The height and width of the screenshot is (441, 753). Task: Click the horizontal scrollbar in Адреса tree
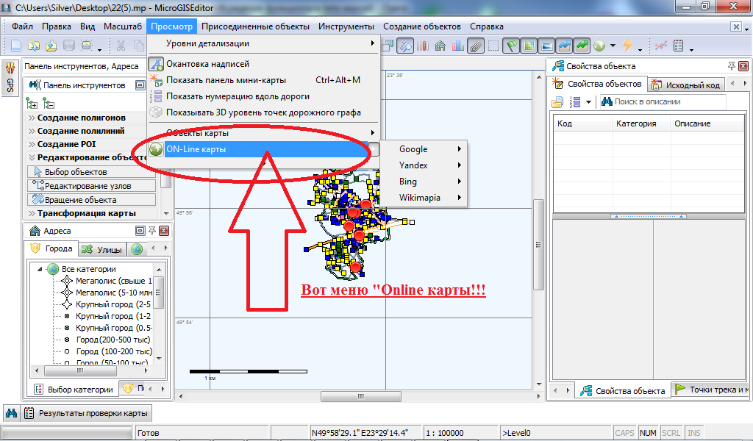[88, 373]
